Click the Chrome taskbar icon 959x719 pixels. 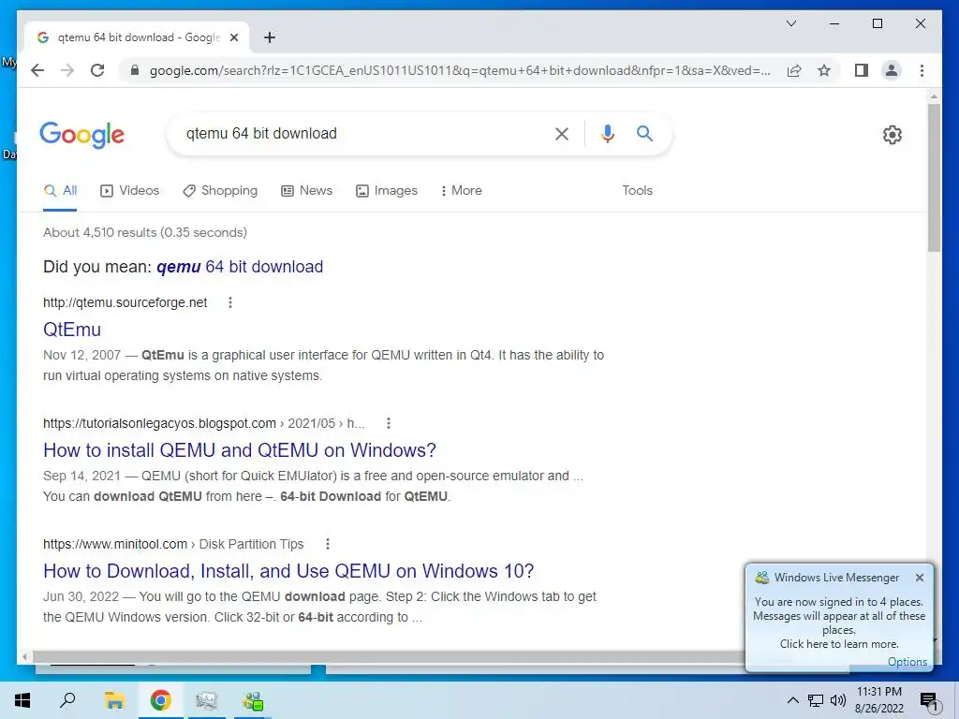160,700
